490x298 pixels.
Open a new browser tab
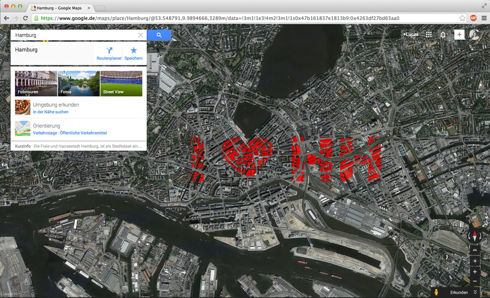coord(100,8)
